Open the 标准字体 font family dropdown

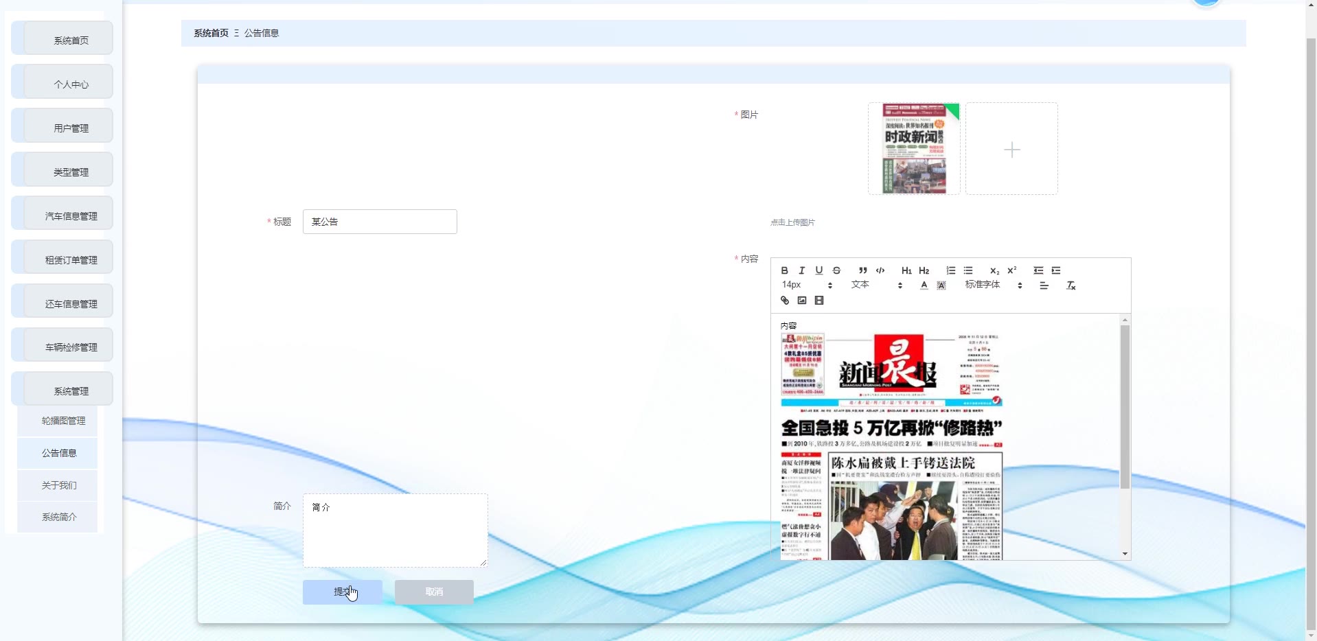click(x=994, y=285)
